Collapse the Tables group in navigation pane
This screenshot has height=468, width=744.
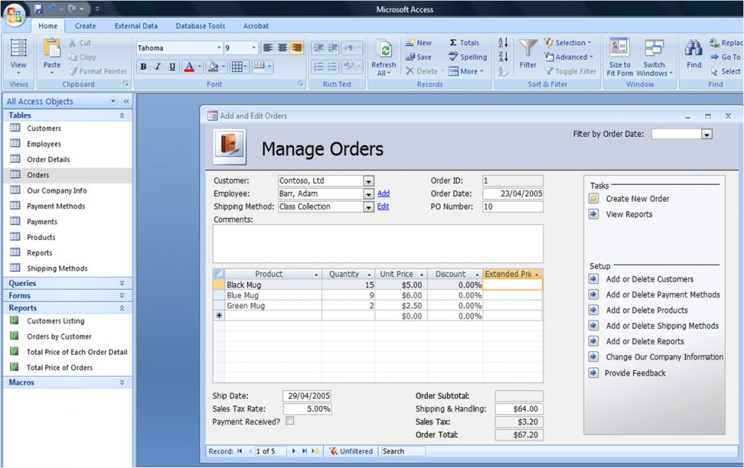point(122,115)
